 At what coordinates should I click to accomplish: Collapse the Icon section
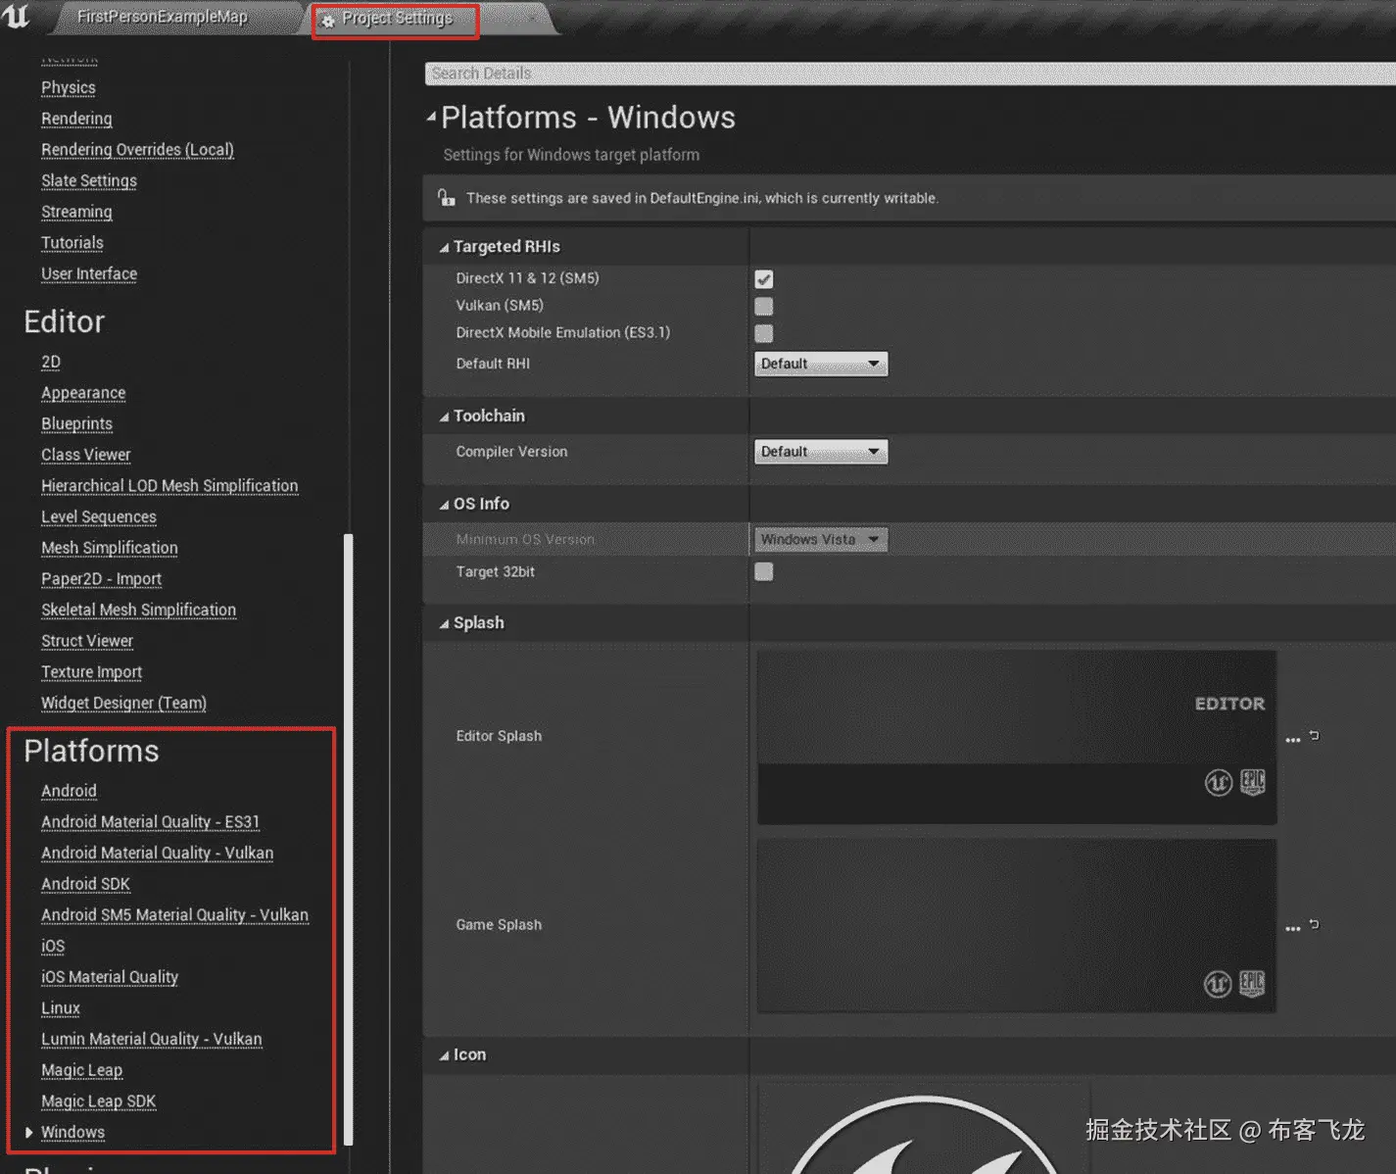pos(444,1055)
